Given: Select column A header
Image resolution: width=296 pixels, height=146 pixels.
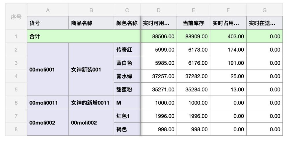Looking at the screenshot, I should [48, 10].
